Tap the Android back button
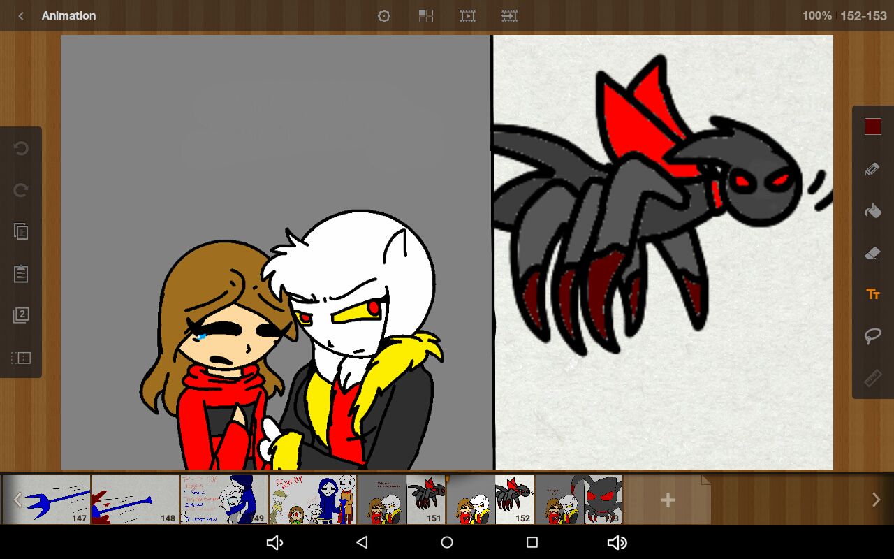 tap(361, 542)
